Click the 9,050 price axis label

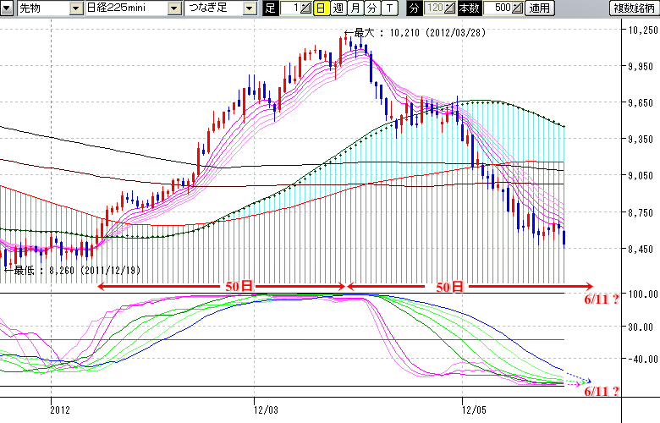pyautogui.click(x=642, y=176)
